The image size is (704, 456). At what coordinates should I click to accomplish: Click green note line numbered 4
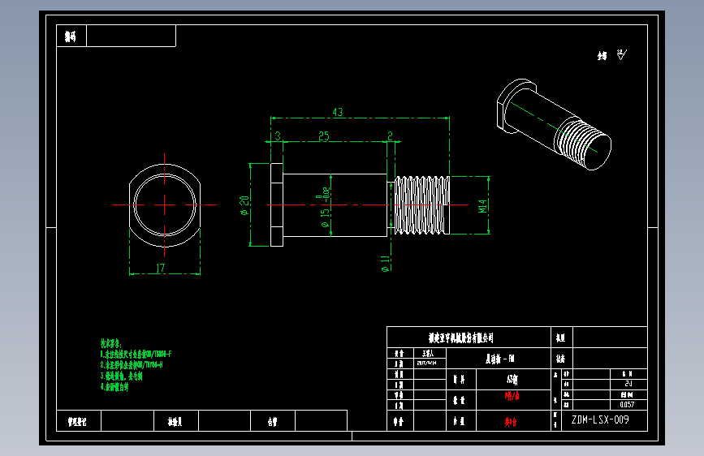(114, 387)
